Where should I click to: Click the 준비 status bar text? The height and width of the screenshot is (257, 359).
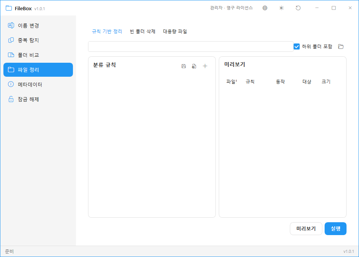9,251
